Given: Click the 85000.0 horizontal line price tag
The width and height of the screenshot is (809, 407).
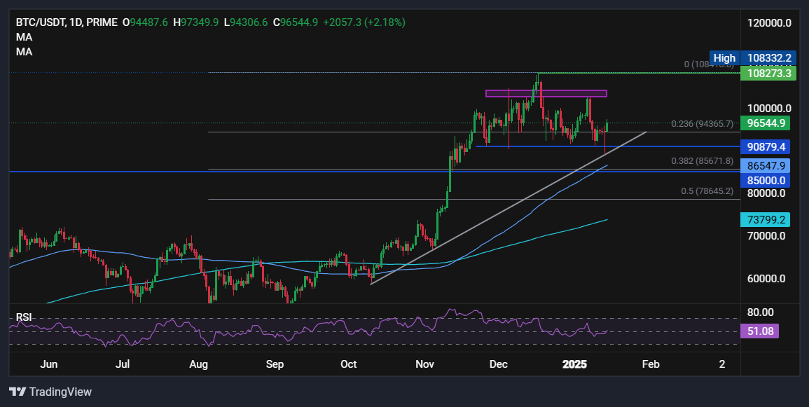Looking at the screenshot, I should [x=765, y=181].
